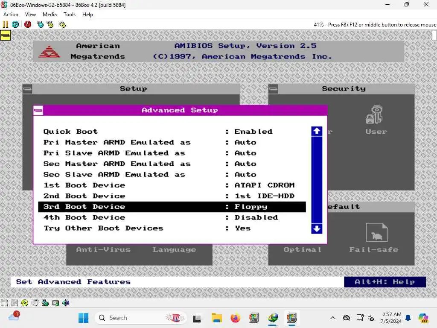The width and height of the screenshot is (437, 328).
Task: Open Firefox from taskbar
Action: click(x=236, y=318)
